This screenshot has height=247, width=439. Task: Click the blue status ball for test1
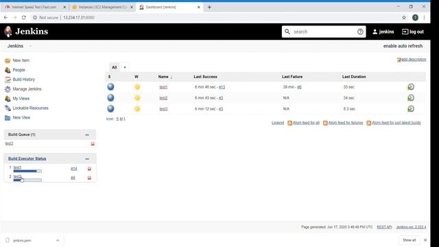(110, 87)
